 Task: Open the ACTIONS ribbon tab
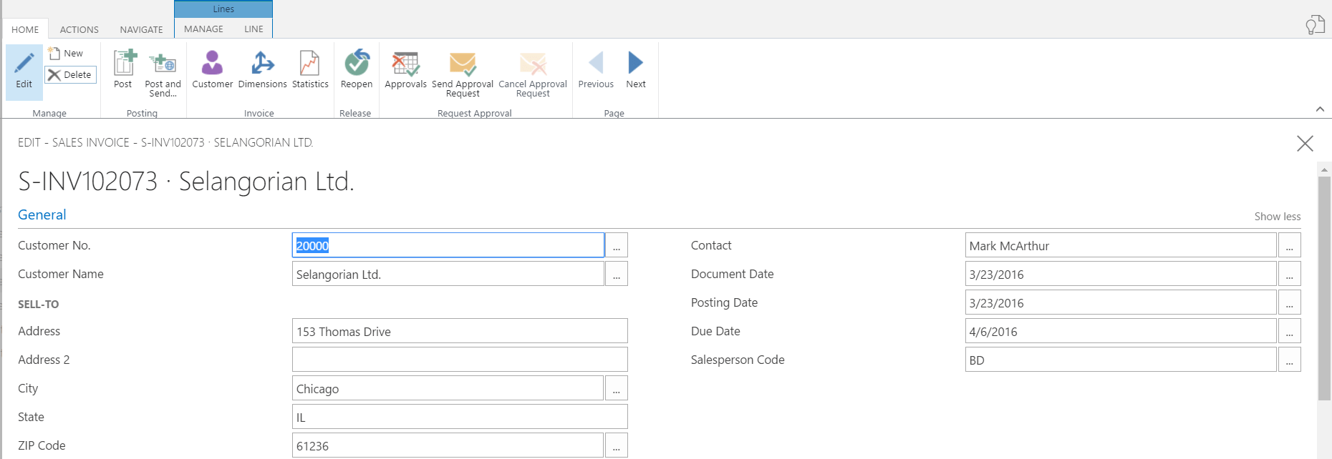click(x=79, y=29)
